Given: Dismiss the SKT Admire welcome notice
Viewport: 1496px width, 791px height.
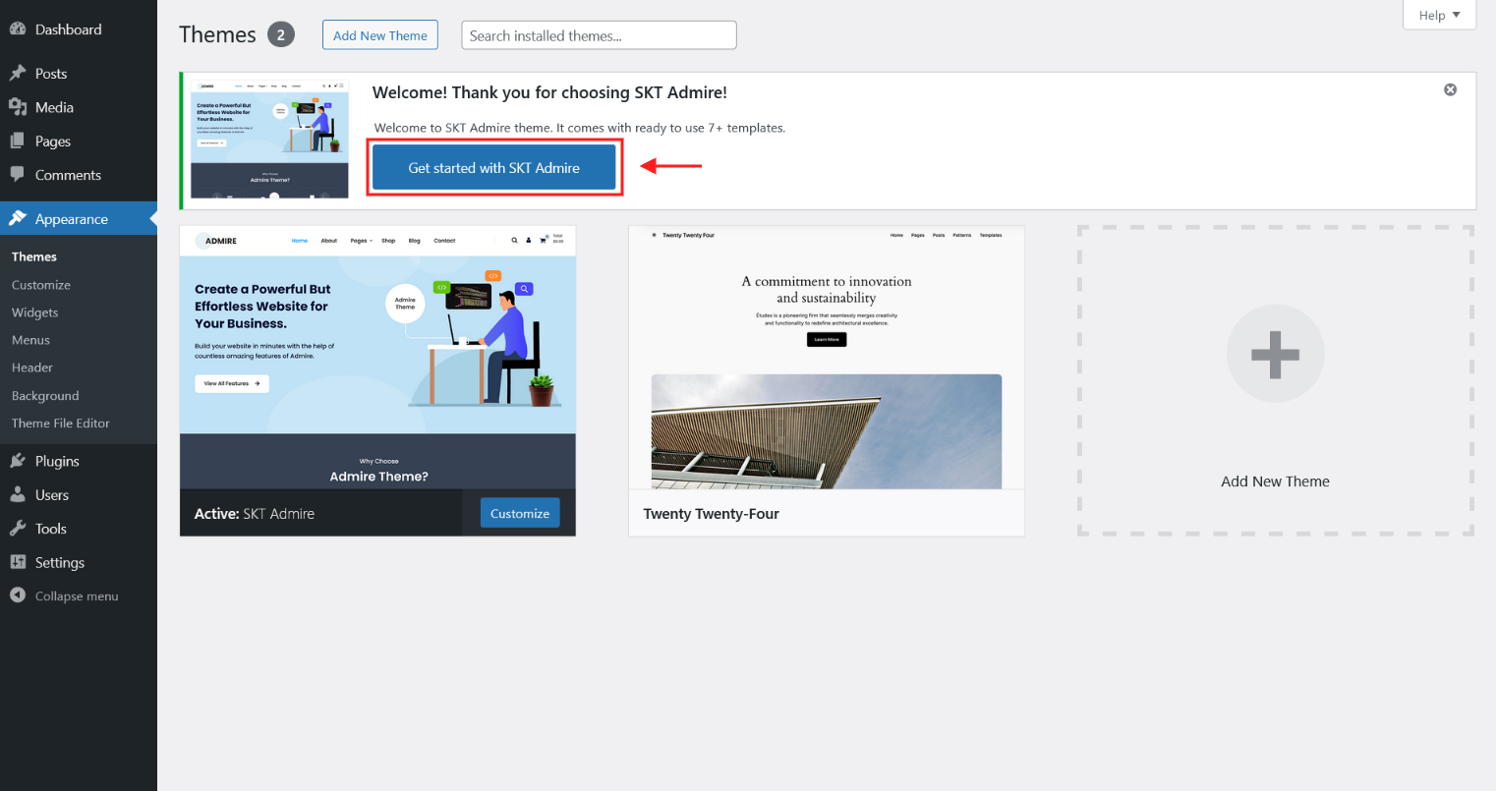Looking at the screenshot, I should tap(1450, 89).
